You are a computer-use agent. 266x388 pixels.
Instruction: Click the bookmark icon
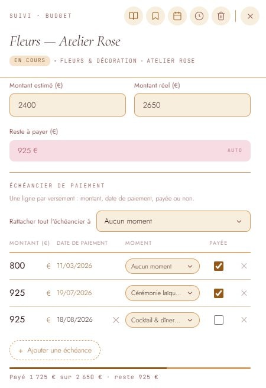pos(155,16)
